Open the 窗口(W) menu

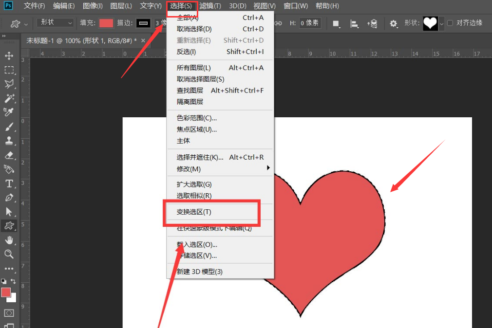pos(296,6)
